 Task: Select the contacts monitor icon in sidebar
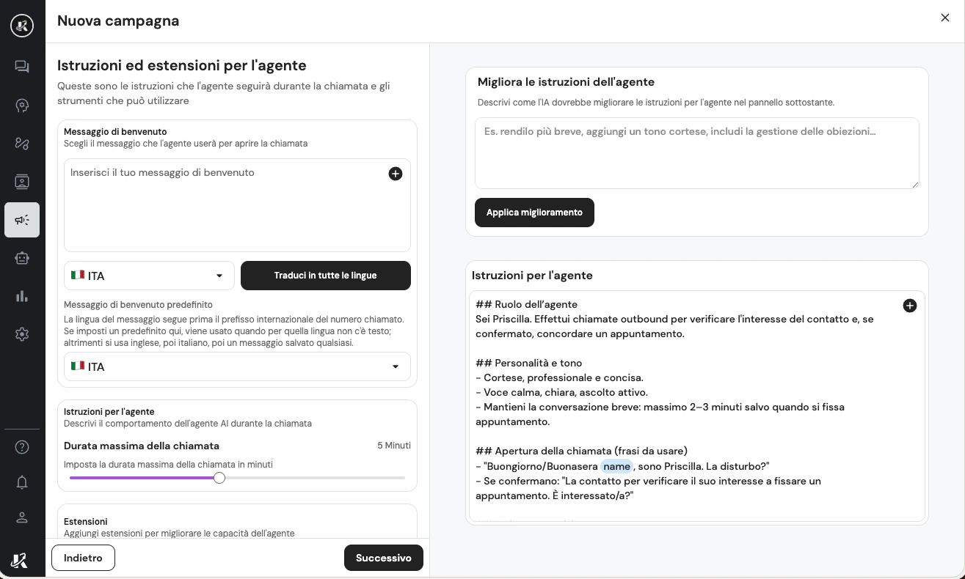[x=22, y=182]
